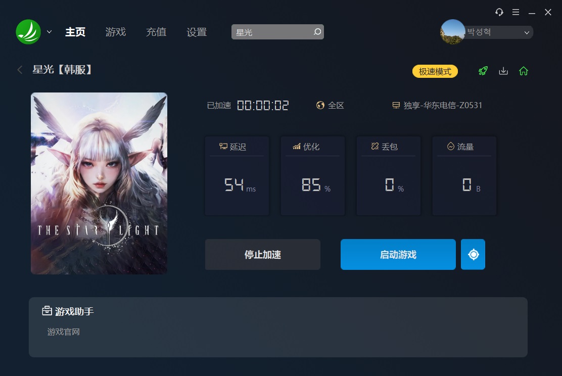Click the green leaf app logo
The image size is (562, 376).
point(28,32)
